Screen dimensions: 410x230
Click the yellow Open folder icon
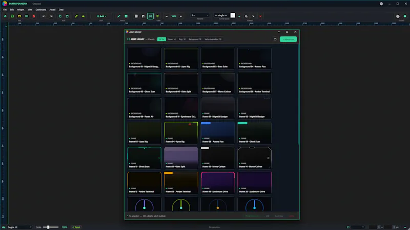pyautogui.click(x=19, y=16)
